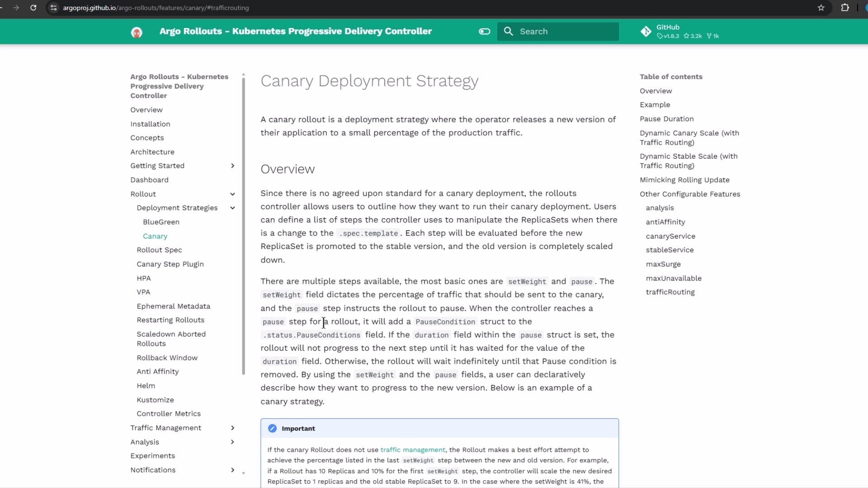Open the Concepts page
The width and height of the screenshot is (868, 488).
tap(147, 138)
